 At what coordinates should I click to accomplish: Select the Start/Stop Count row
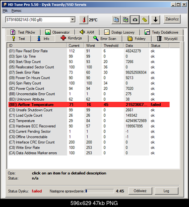pyautogui.click(x=89, y=62)
